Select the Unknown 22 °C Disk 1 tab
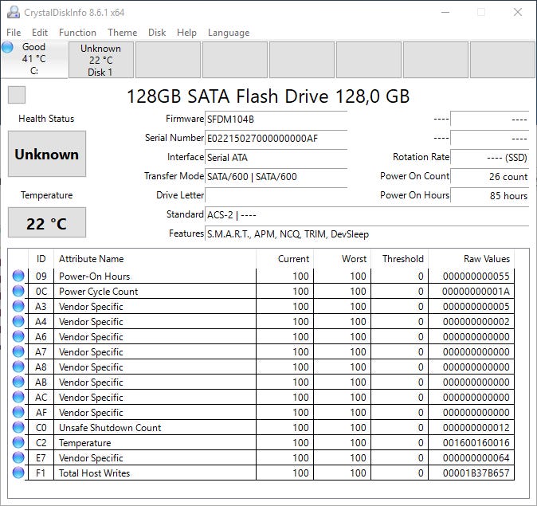The width and height of the screenshot is (537, 506). tap(100, 60)
